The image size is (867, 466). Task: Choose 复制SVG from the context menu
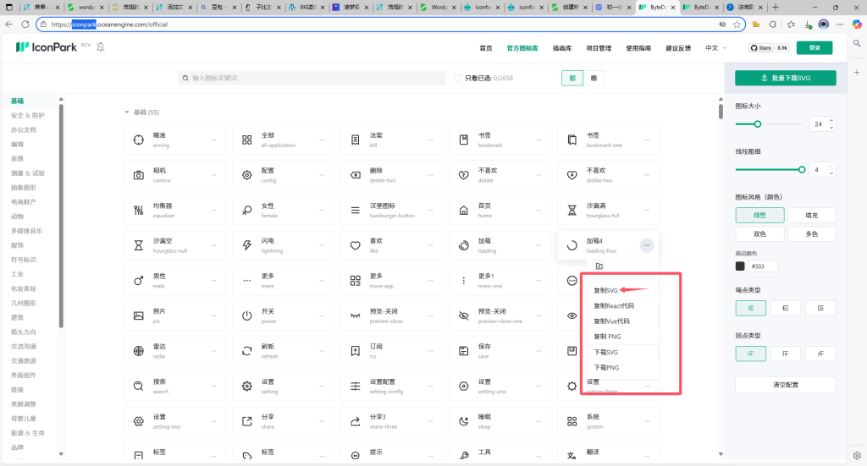[x=606, y=290]
